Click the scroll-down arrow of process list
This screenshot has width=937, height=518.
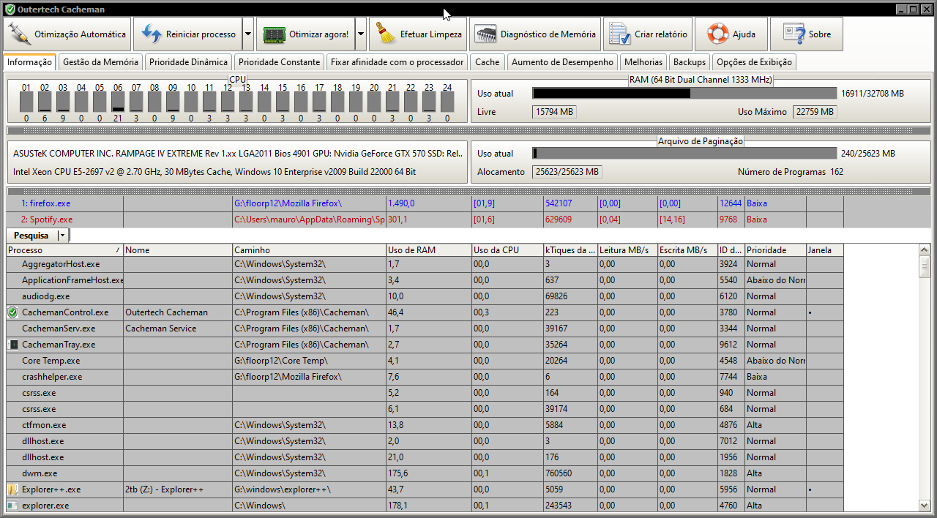(x=925, y=506)
